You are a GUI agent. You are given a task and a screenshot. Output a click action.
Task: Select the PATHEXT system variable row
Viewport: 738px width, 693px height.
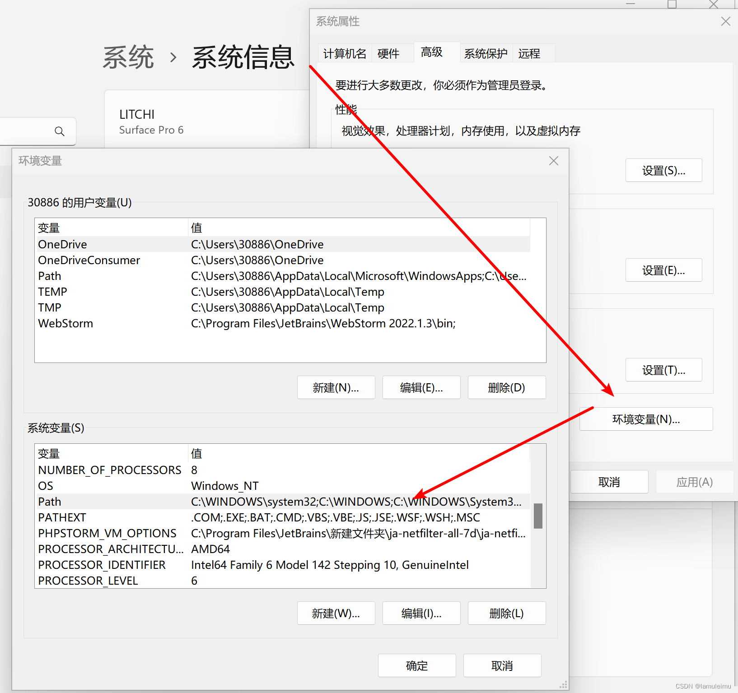pos(283,517)
